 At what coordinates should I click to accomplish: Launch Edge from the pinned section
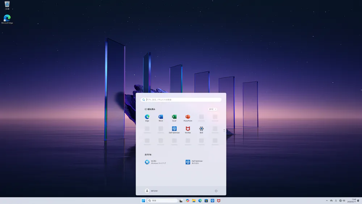tap(147, 117)
